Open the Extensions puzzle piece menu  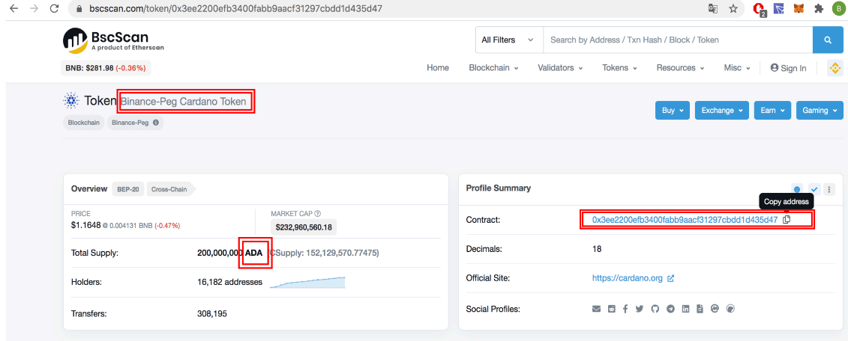(x=818, y=9)
